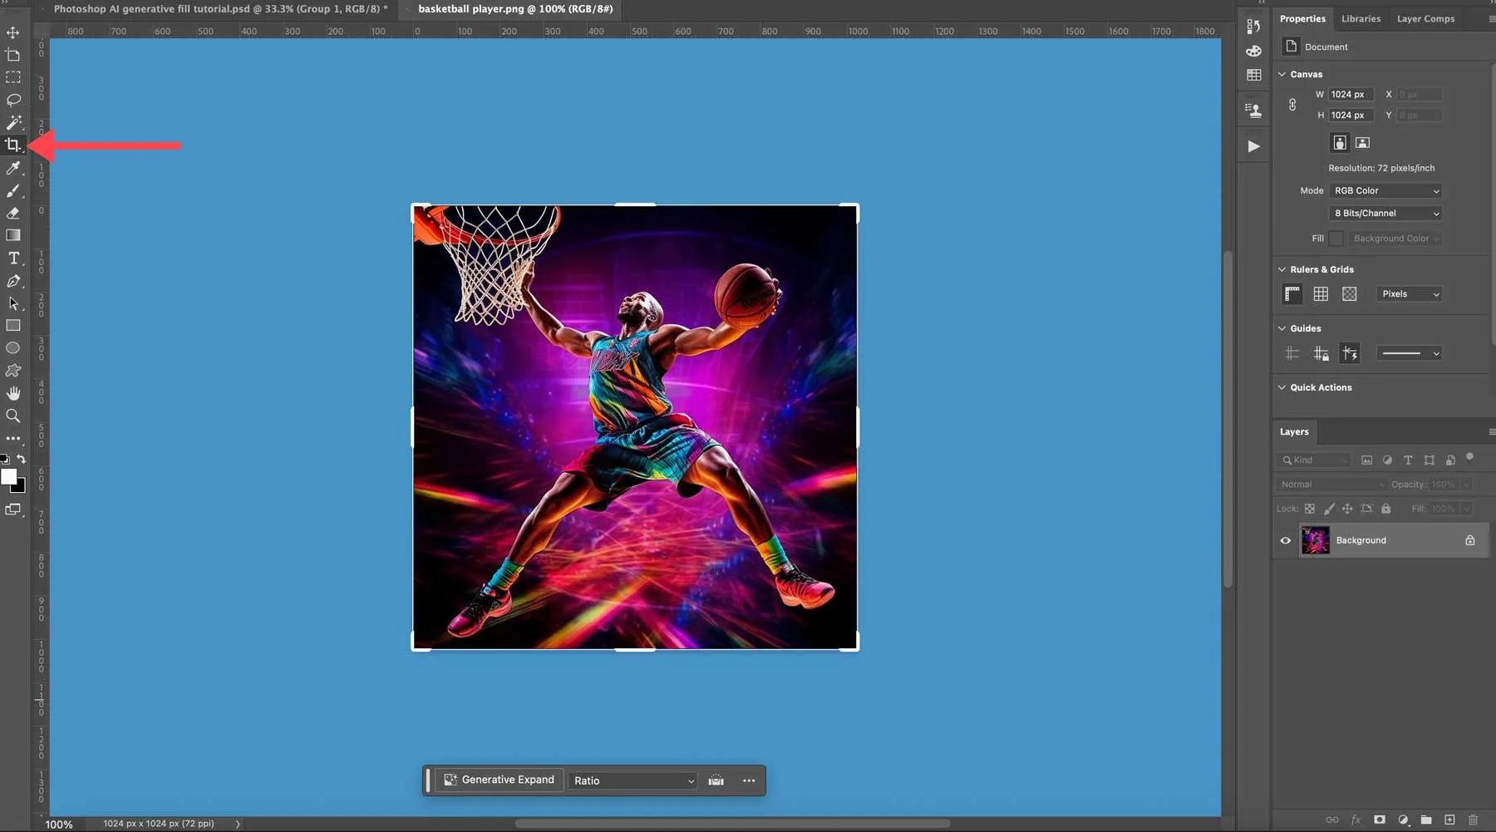Screen dimensions: 1496x832
Task: Enable lock transparent pixels in Layers panel
Action: click(1310, 509)
